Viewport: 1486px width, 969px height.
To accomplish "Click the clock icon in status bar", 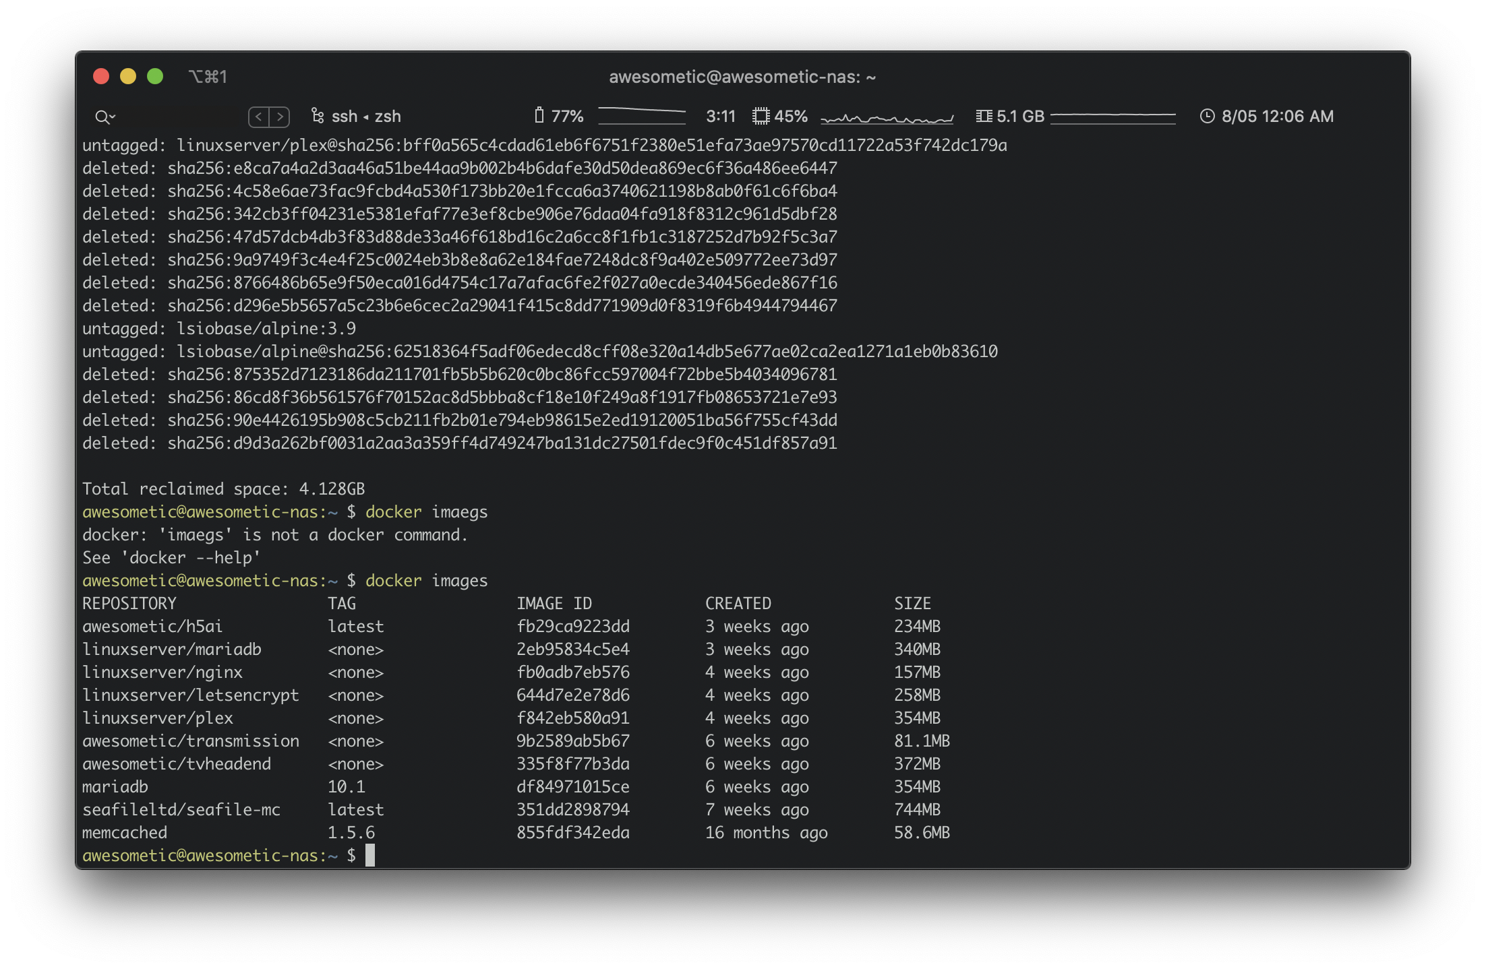I will 1207,116.
